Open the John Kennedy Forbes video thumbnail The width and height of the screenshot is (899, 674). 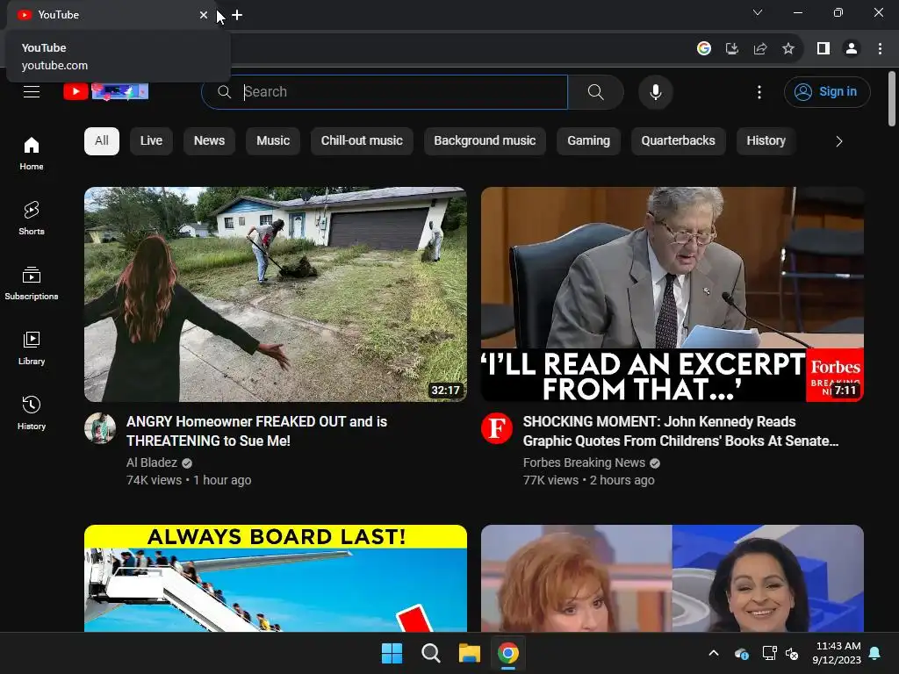coord(672,294)
